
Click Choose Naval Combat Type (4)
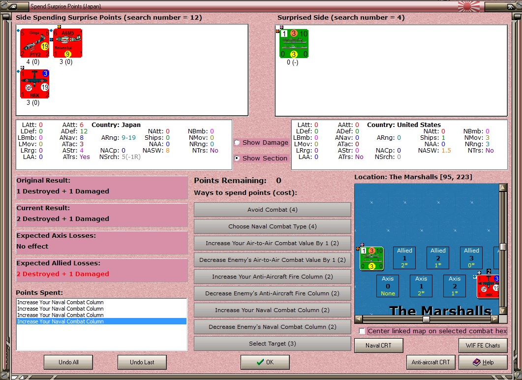pyautogui.click(x=273, y=226)
